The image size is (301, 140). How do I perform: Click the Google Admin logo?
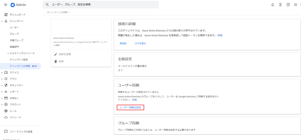18,5
